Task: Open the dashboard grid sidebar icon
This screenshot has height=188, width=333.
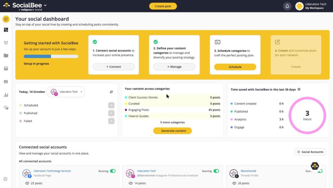Action: point(6,30)
